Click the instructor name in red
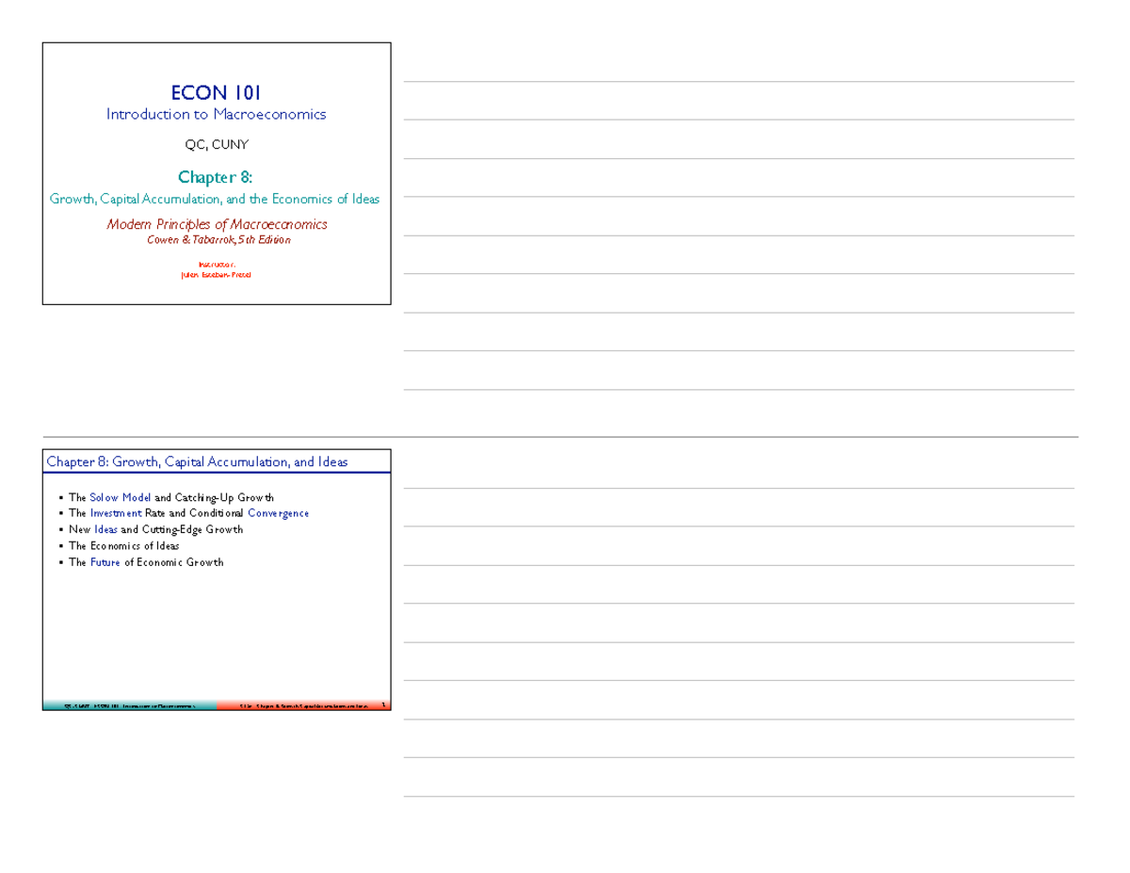Image resolution: width=1130 pixels, height=873 pixels. pyautogui.click(x=216, y=275)
